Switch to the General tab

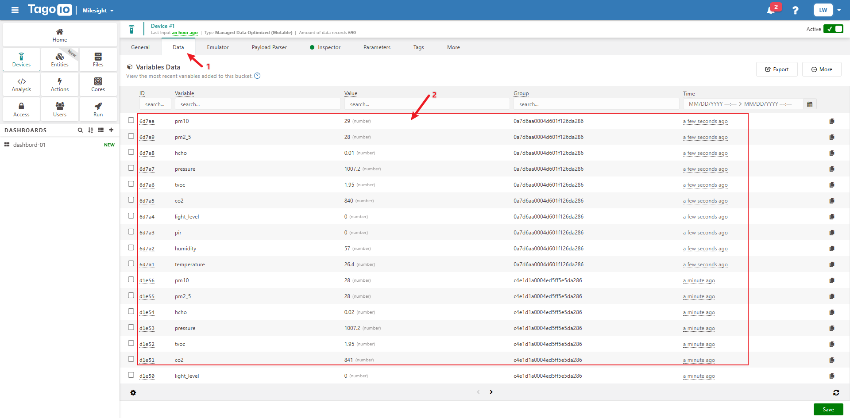(x=140, y=47)
